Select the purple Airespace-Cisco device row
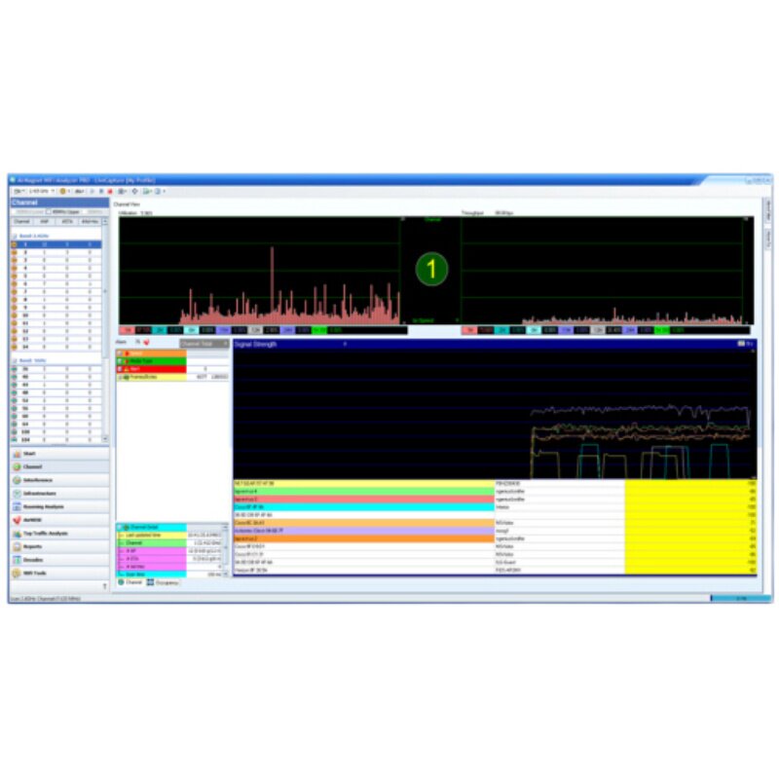The image size is (779, 779). coord(495,531)
